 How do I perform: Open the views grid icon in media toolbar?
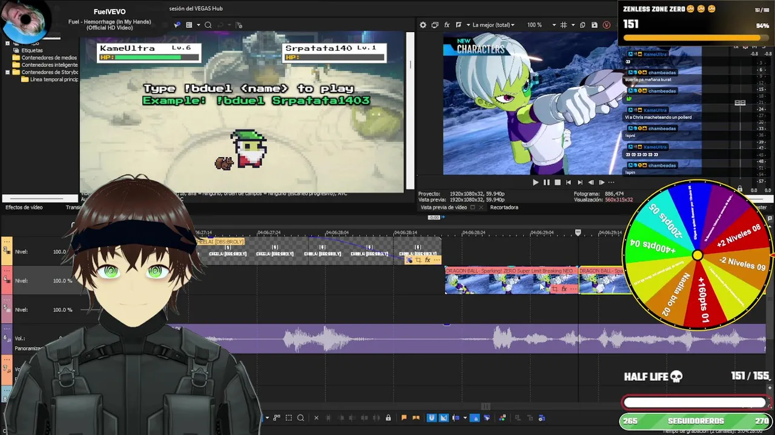coord(189,25)
